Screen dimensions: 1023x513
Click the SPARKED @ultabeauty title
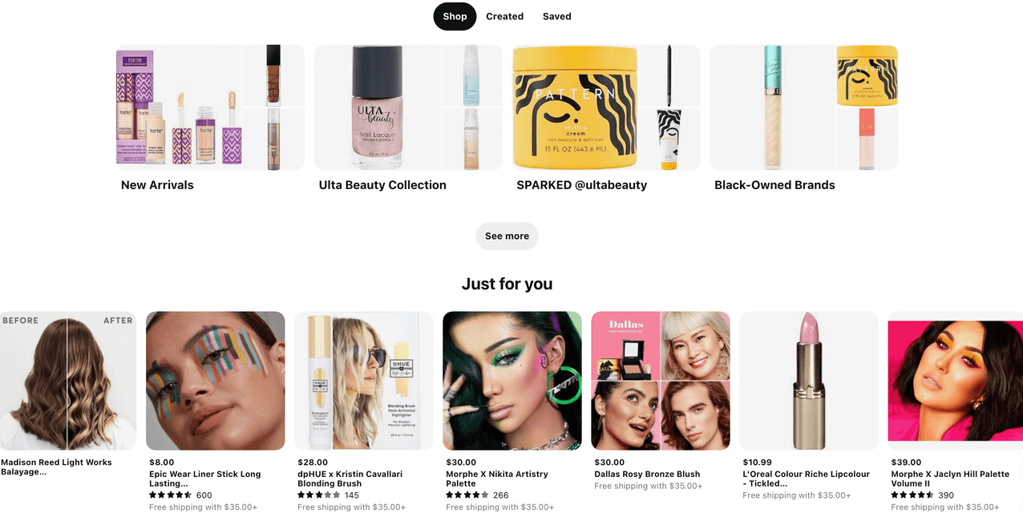coord(581,185)
